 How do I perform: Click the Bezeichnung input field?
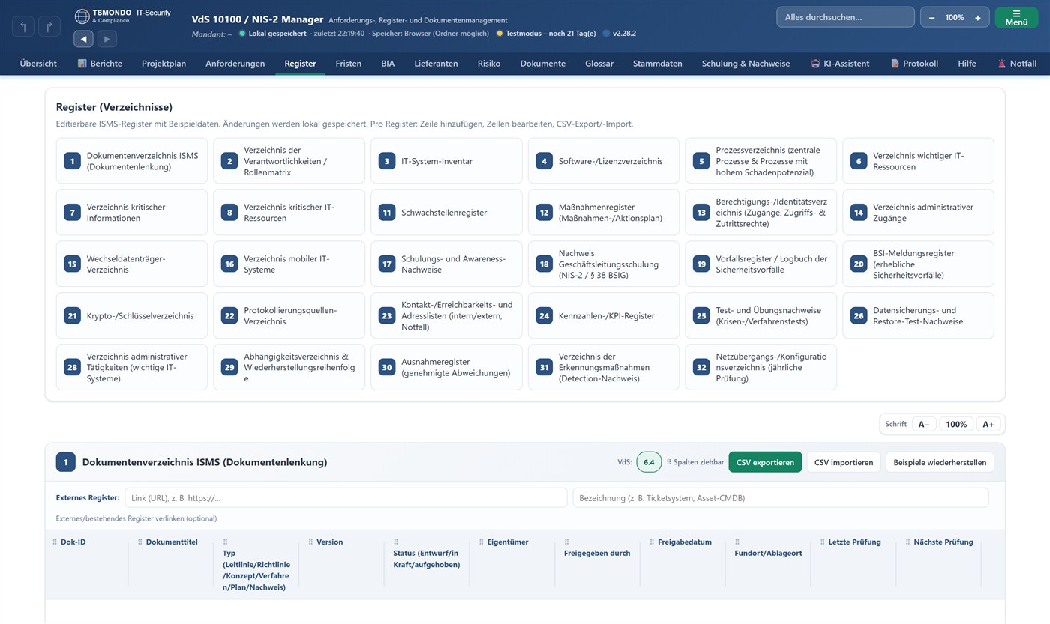(781, 498)
